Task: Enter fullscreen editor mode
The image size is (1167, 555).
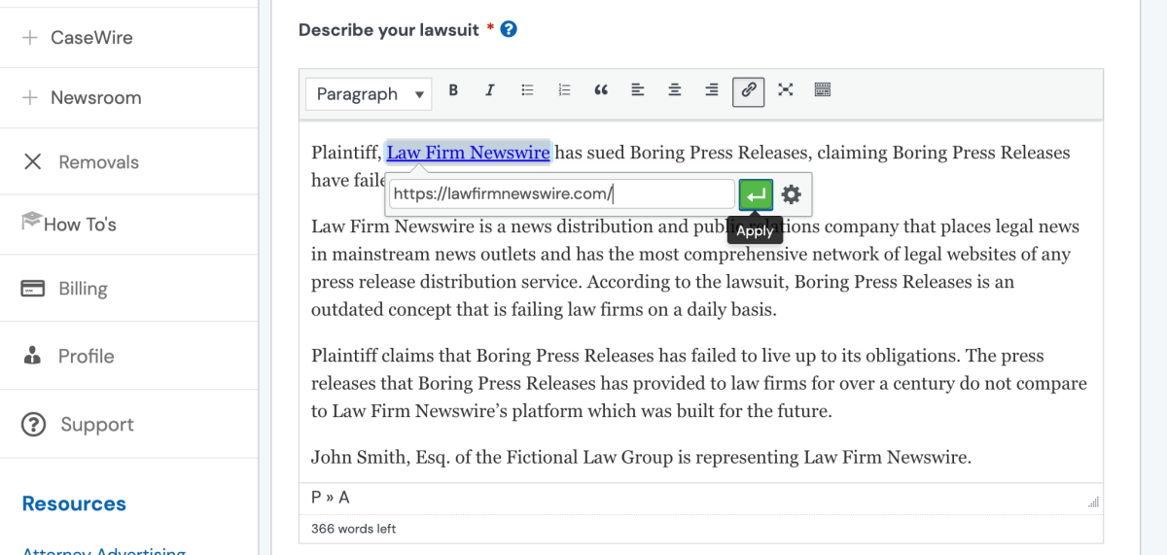Action: 786,90
